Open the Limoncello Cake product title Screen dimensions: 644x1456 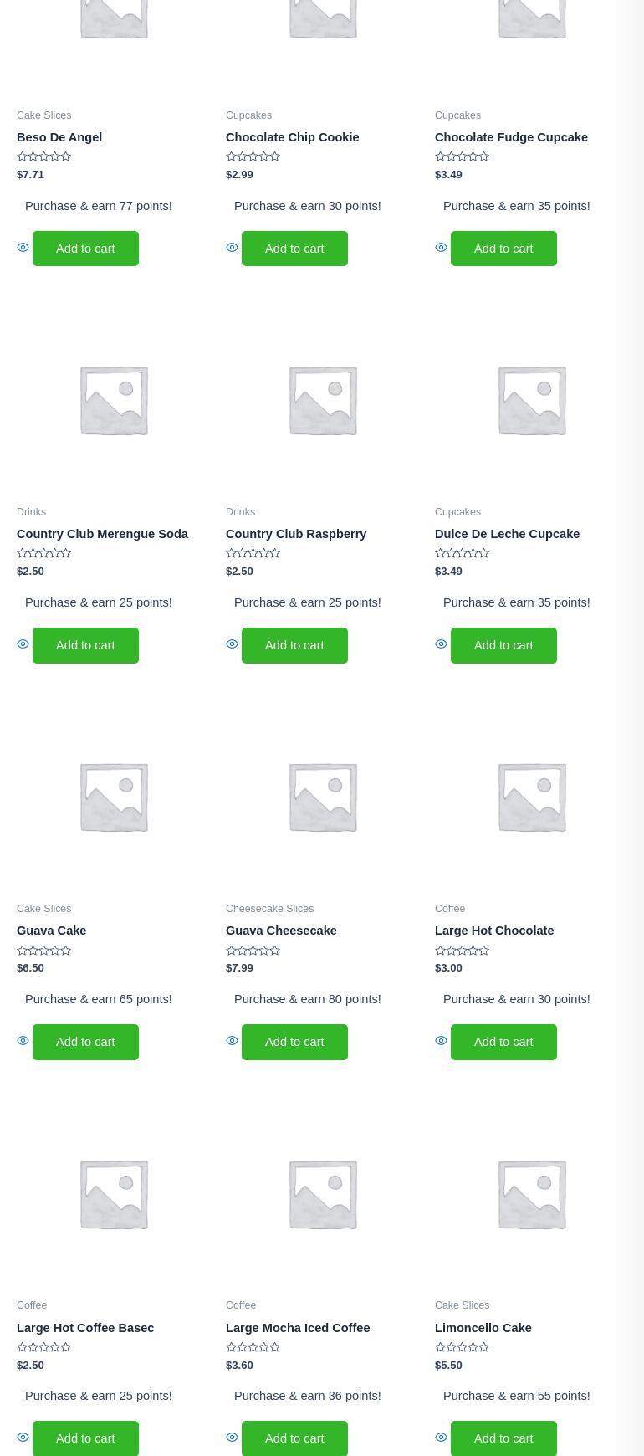pyautogui.click(x=483, y=1328)
